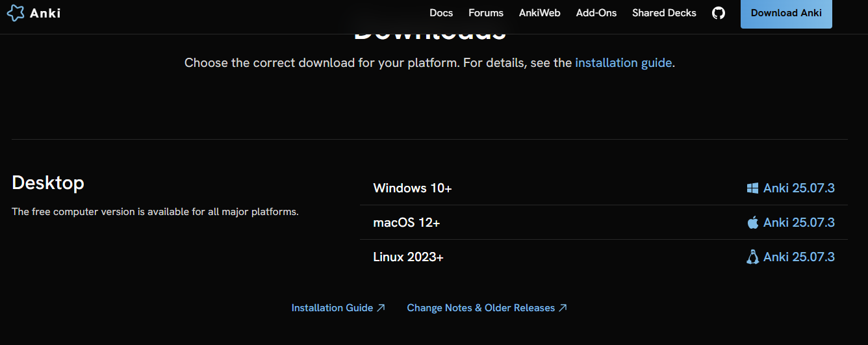Select Add-Ons in the navigation bar
Image resolution: width=868 pixels, height=345 pixels.
pos(596,13)
